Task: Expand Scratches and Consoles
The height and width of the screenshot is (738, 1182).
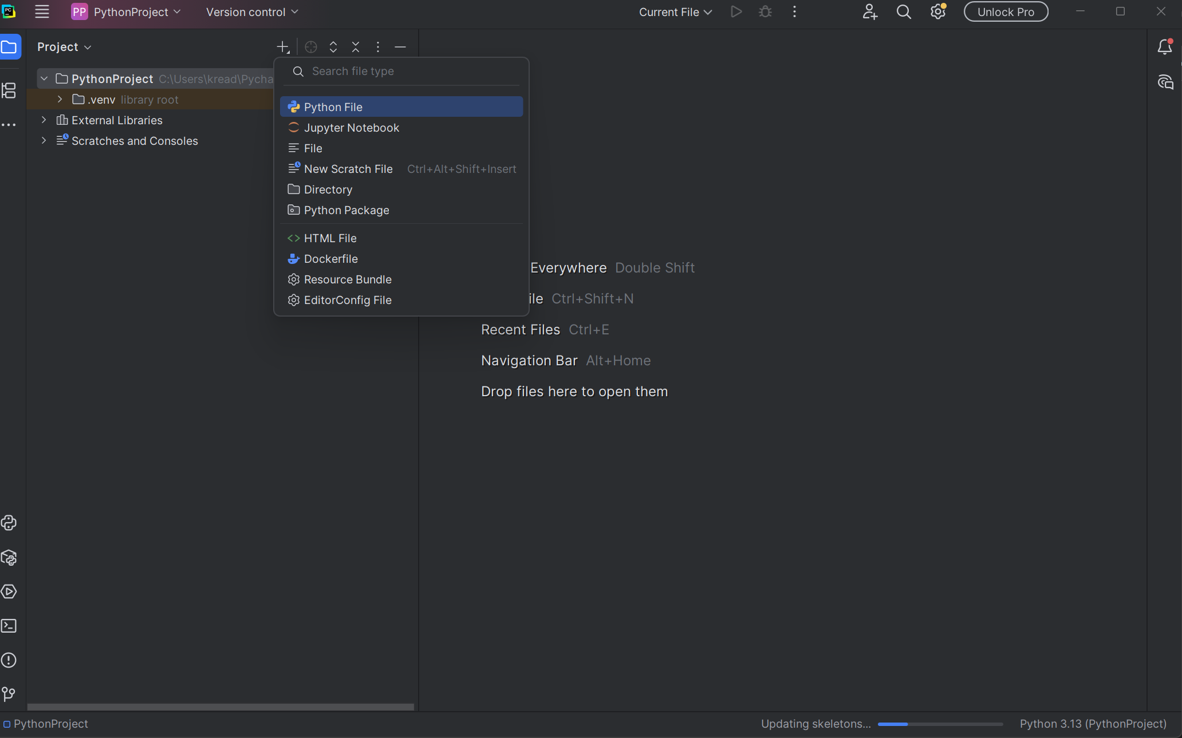Action: [44, 141]
